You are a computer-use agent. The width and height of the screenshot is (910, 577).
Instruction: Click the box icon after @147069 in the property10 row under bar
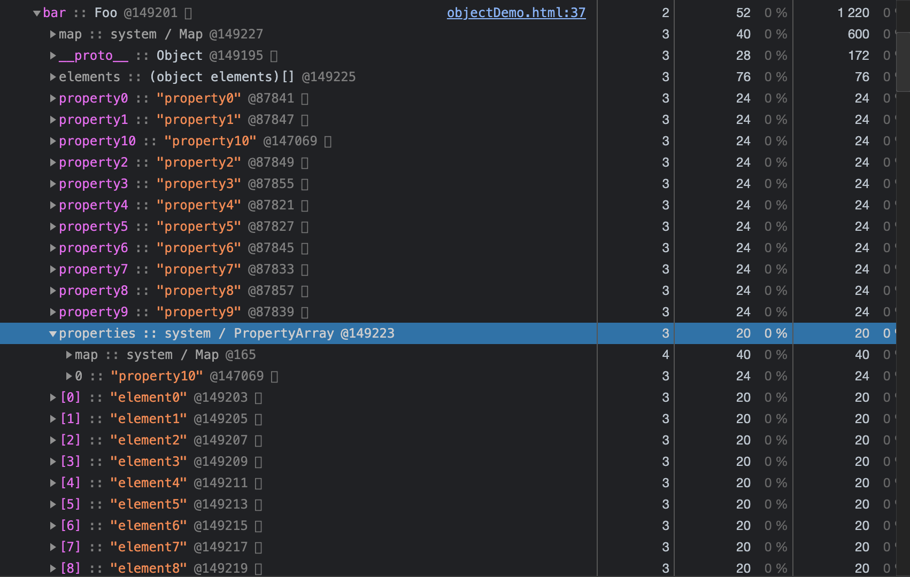tap(328, 141)
